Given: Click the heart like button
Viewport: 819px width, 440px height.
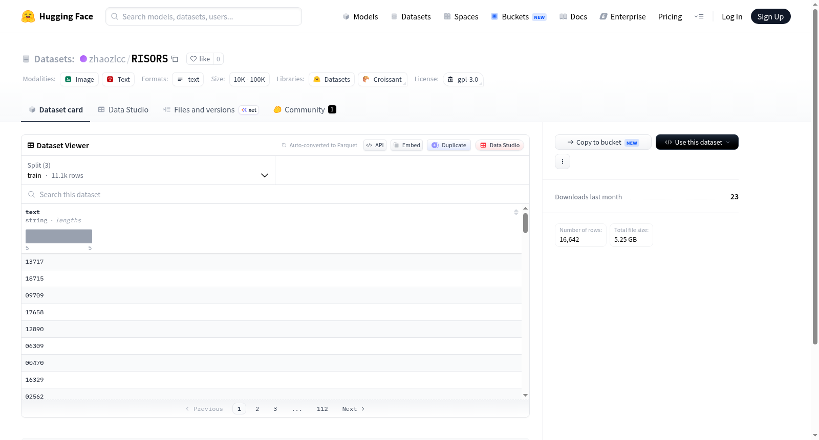Looking at the screenshot, I should tap(200, 59).
